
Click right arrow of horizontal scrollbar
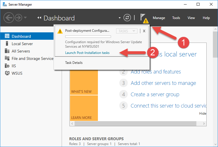tap(204, 123)
